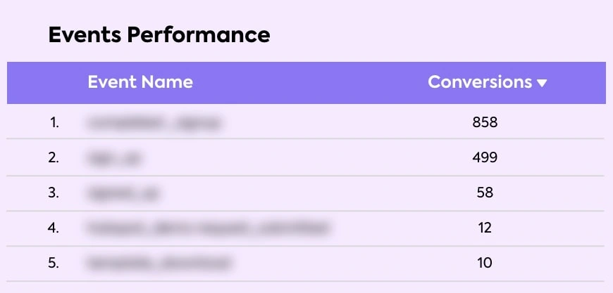Click the 58 conversions value

tap(485, 193)
